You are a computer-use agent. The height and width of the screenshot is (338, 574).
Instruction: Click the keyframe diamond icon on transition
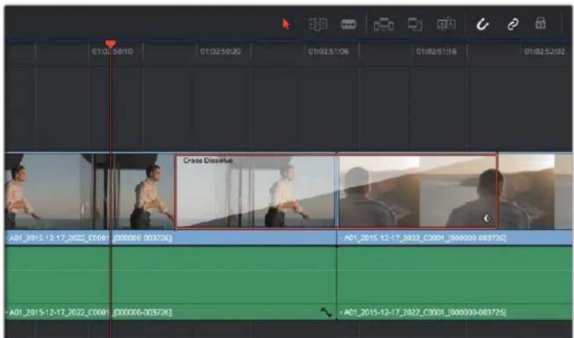point(487,218)
